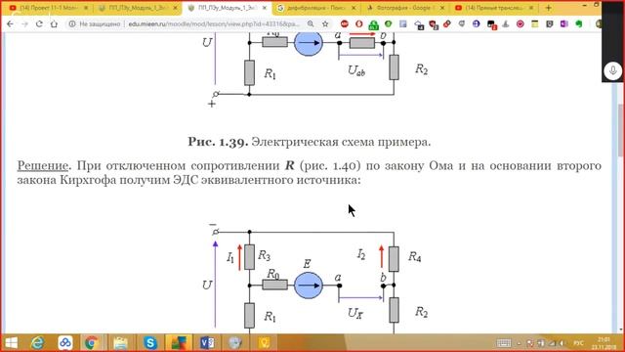Open the browser home page

(x=54, y=23)
